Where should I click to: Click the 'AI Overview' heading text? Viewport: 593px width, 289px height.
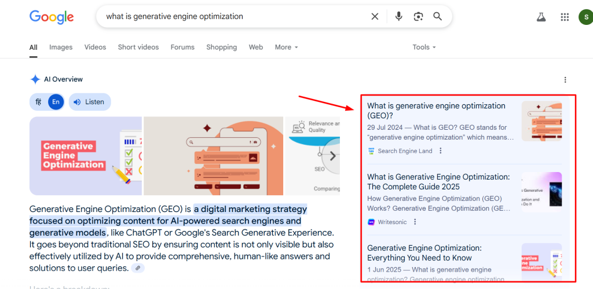coord(63,79)
